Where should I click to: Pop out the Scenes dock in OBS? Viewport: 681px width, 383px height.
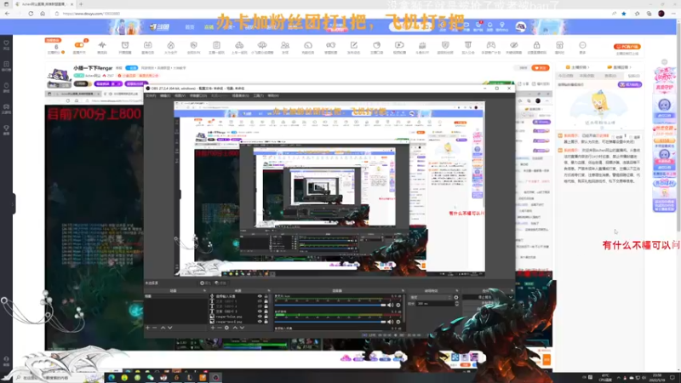point(204,290)
